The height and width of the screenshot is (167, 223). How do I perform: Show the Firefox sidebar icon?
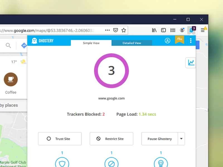[x=164, y=30]
